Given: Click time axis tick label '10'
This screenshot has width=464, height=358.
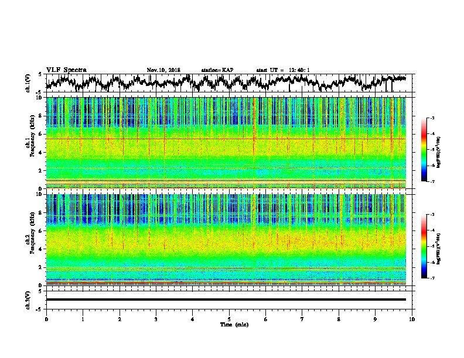Looking at the screenshot, I should [412, 319].
